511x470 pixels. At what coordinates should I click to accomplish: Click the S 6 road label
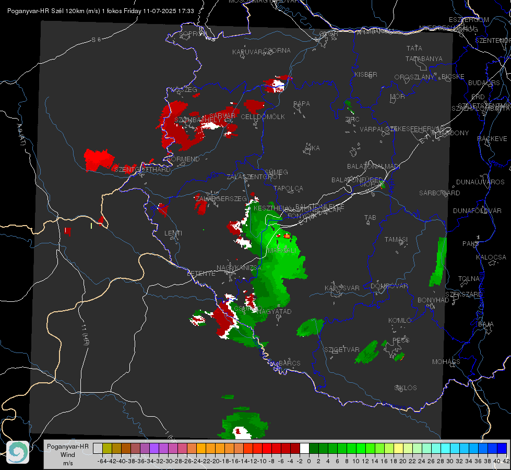point(96,40)
